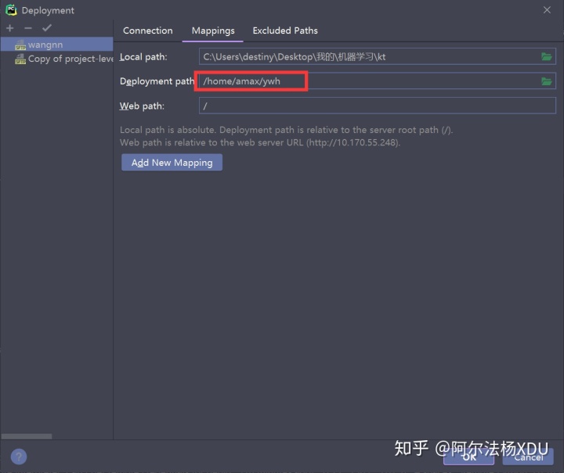This screenshot has width=564, height=473.
Task: Click the 'Deployment path' label
Action: point(157,81)
